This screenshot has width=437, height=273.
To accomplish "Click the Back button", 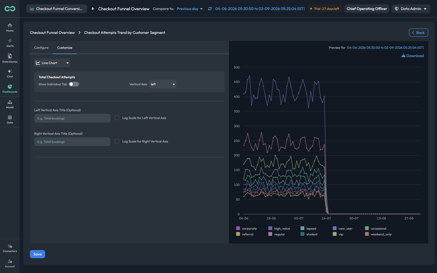I will click(x=418, y=32).
